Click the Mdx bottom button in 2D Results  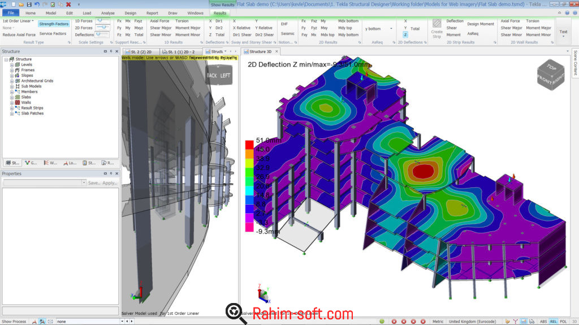[348, 21]
